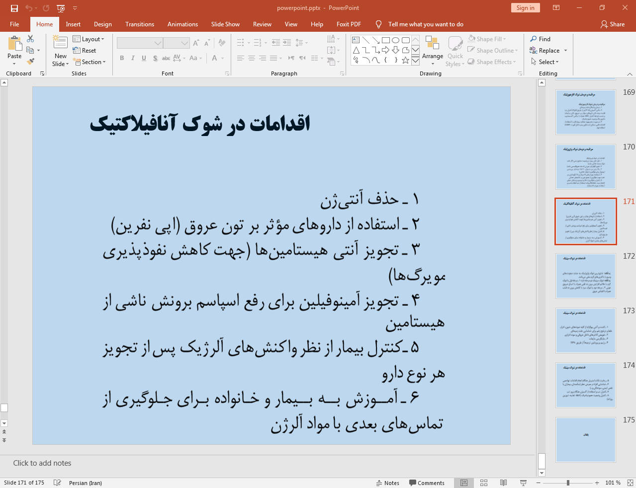Viewport: 636px width, 488px height.
Task: Toggle Center paragraph alignment
Action: [252, 58]
